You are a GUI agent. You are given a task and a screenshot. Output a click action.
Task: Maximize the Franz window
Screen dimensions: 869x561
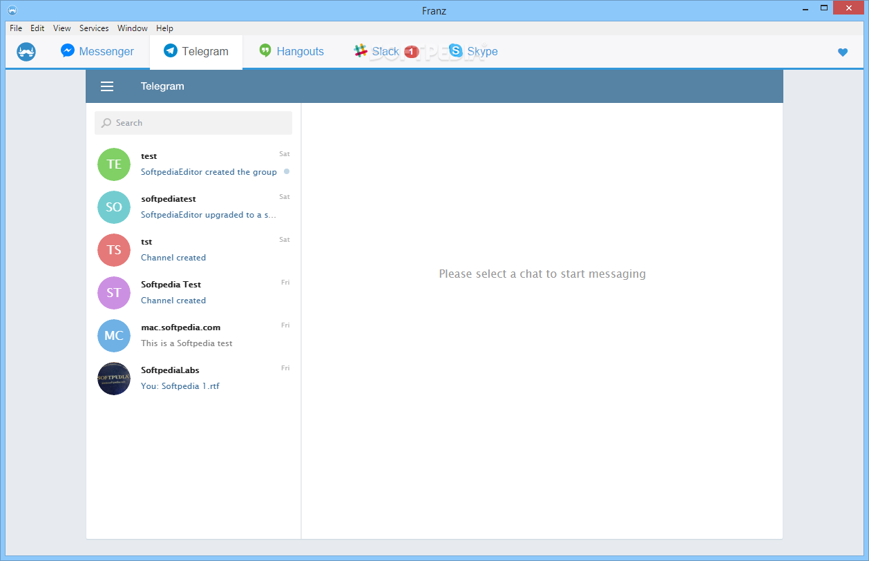(x=823, y=8)
